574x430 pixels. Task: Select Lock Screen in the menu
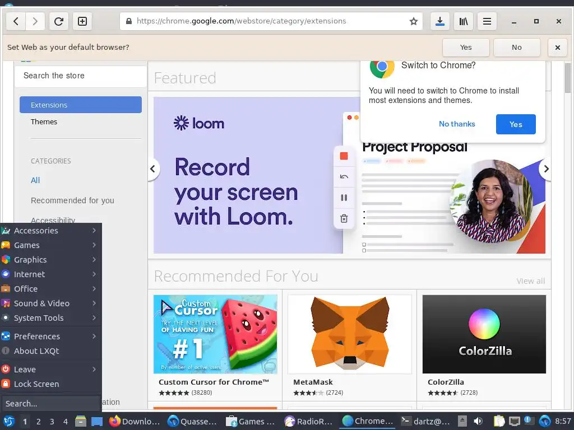50,384
